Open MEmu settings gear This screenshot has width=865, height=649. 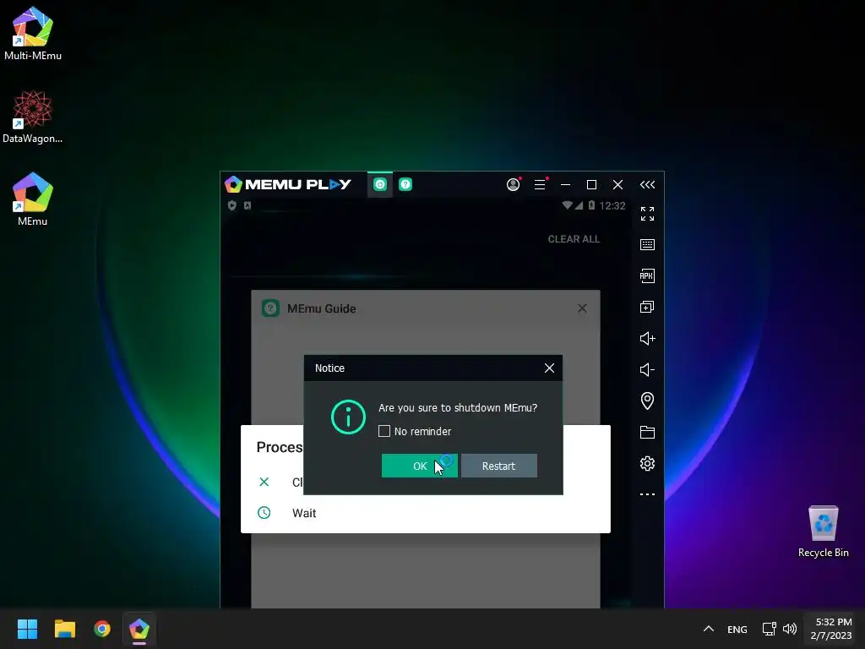pyautogui.click(x=648, y=464)
